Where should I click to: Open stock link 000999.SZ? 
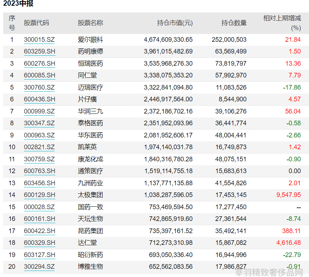point(39,111)
